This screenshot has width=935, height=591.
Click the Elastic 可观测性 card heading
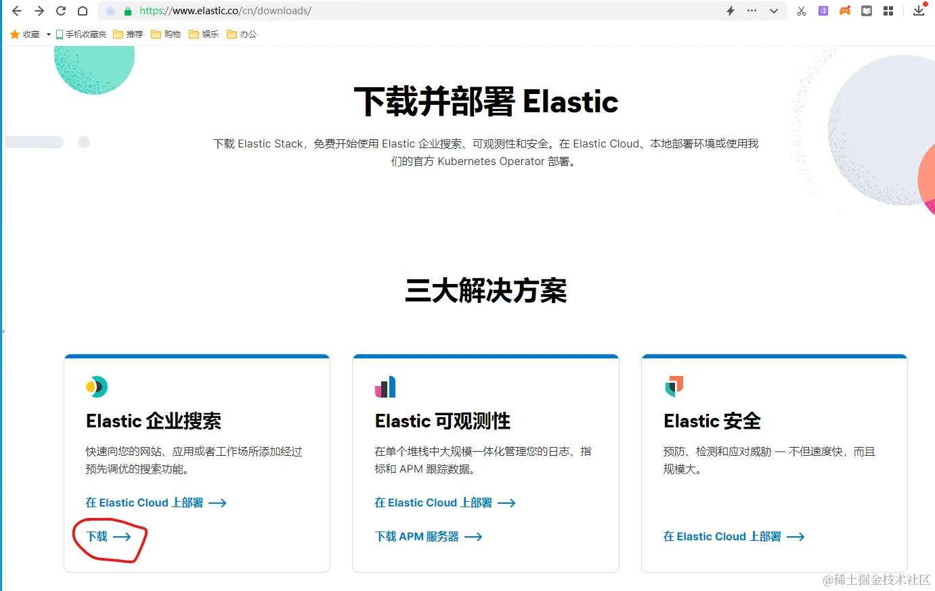[x=443, y=421]
